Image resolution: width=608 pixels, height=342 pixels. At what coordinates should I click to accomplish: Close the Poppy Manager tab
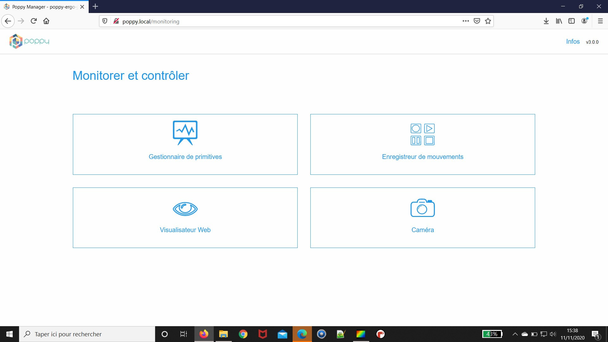(82, 7)
